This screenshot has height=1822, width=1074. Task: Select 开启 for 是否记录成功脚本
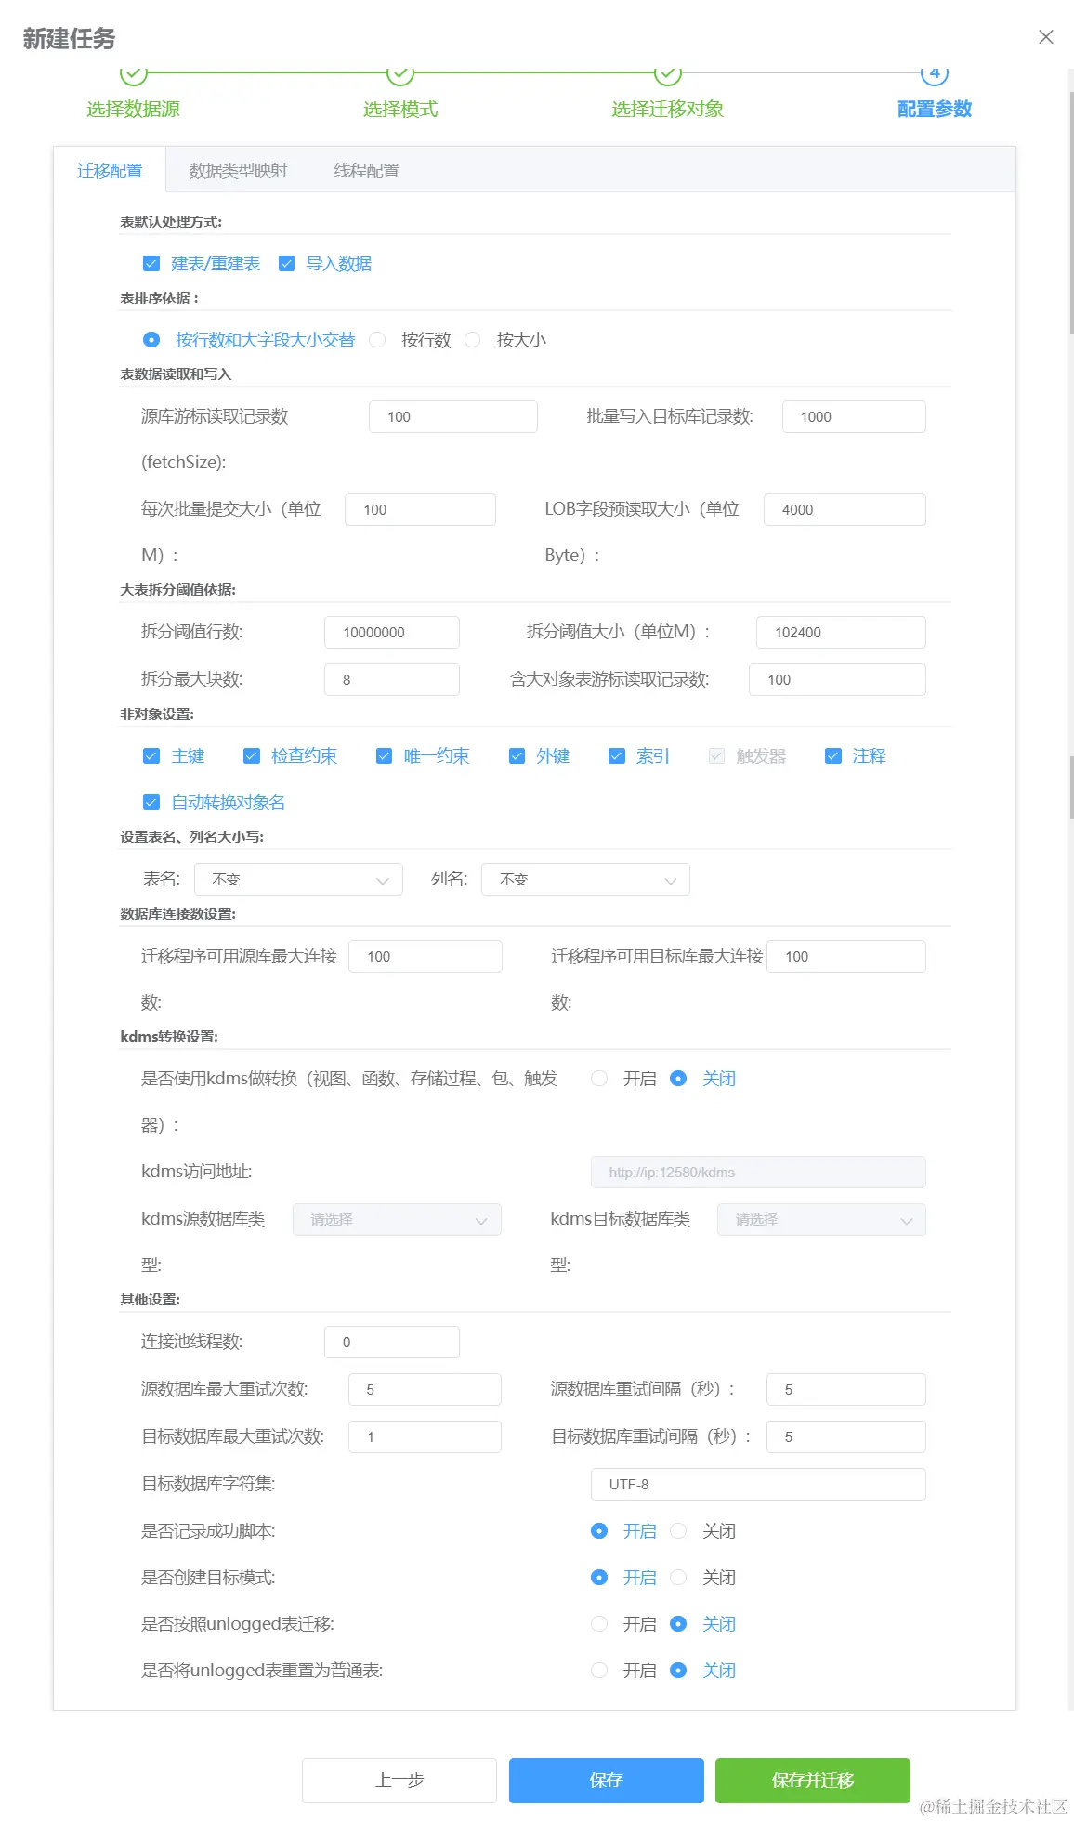(599, 1531)
